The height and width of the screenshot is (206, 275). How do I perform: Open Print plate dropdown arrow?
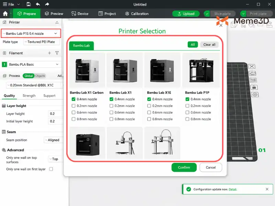(x=243, y=14)
